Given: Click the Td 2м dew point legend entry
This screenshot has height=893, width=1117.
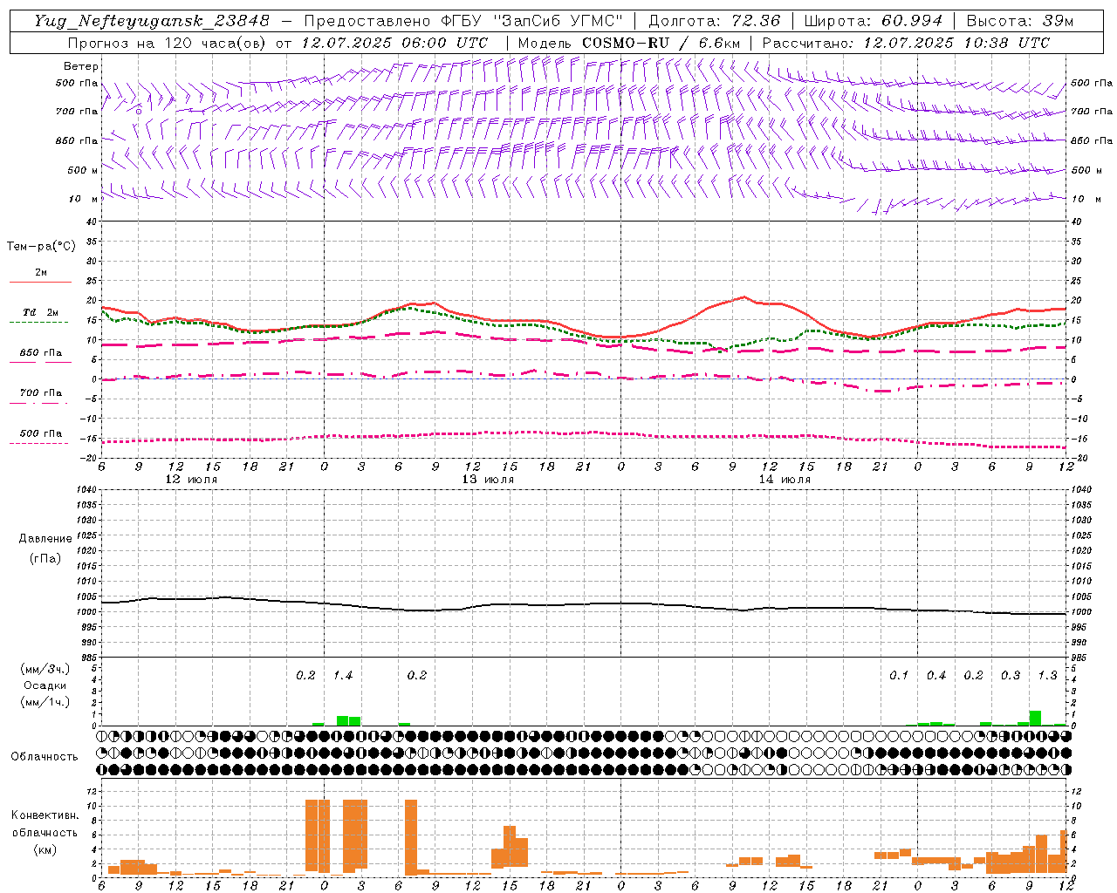Looking at the screenshot, I should pyautogui.click(x=40, y=312).
